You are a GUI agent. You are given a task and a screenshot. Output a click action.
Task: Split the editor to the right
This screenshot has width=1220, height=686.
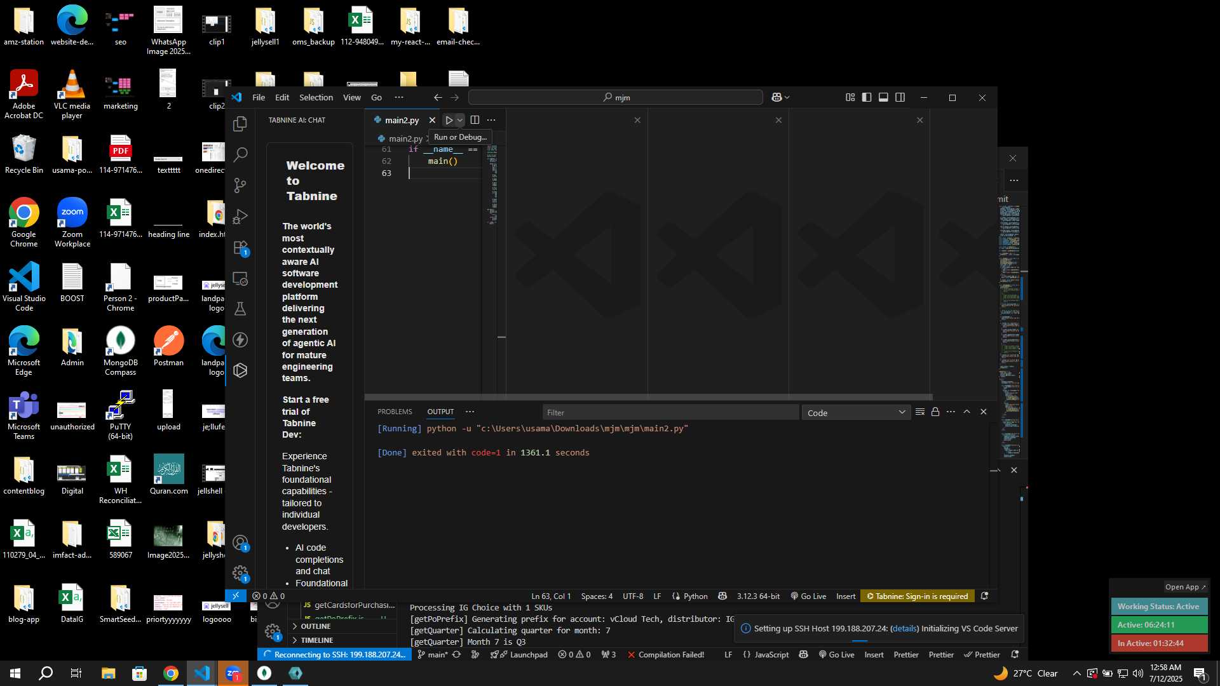click(x=475, y=120)
